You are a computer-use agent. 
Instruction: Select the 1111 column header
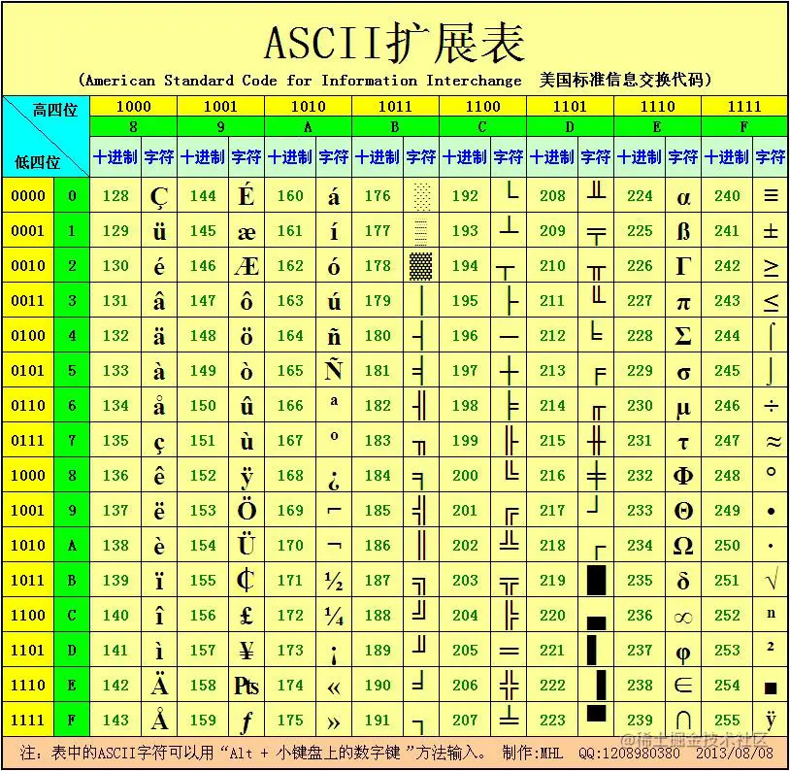744,106
